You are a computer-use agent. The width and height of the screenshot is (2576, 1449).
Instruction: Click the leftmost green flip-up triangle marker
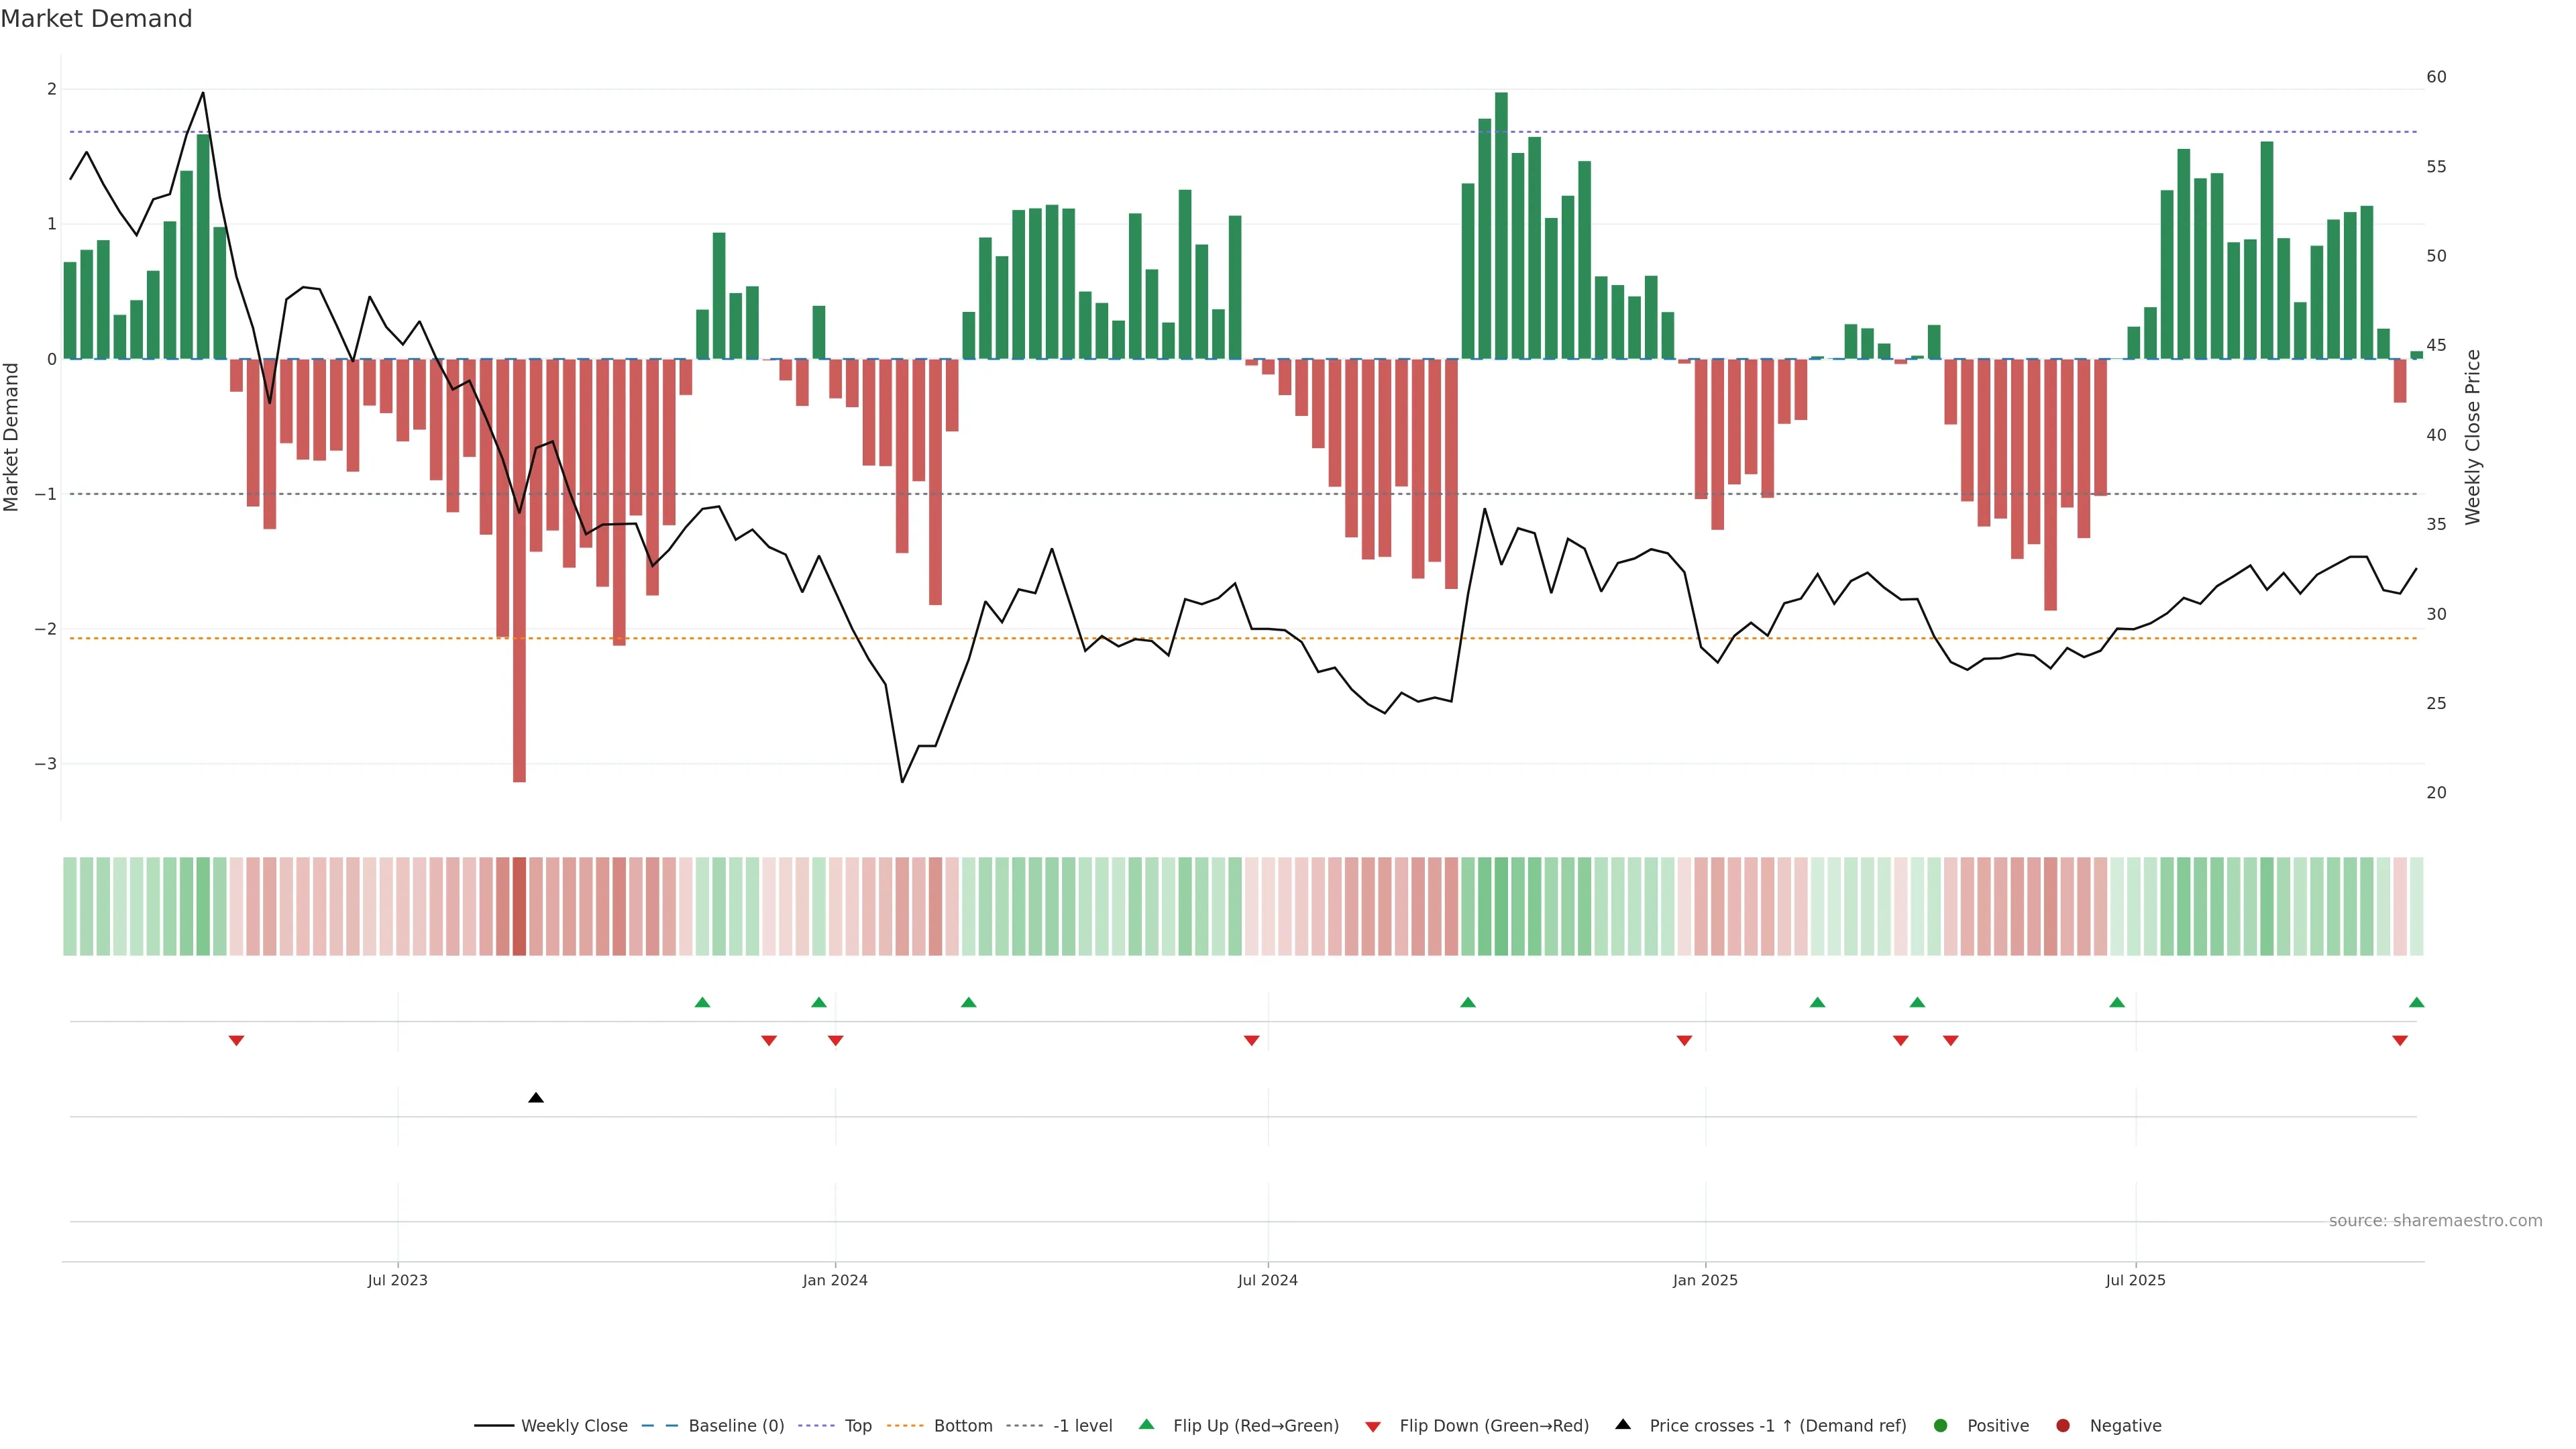click(702, 1002)
